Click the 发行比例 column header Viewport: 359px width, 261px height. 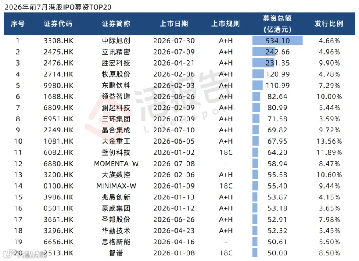[x=329, y=24]
